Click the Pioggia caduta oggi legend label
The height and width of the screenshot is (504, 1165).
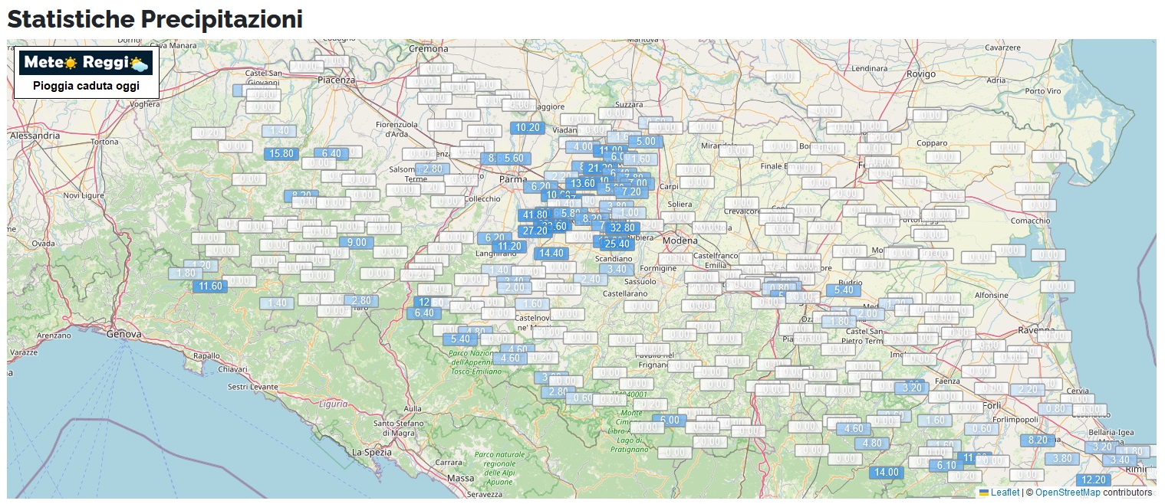(86, 86)
